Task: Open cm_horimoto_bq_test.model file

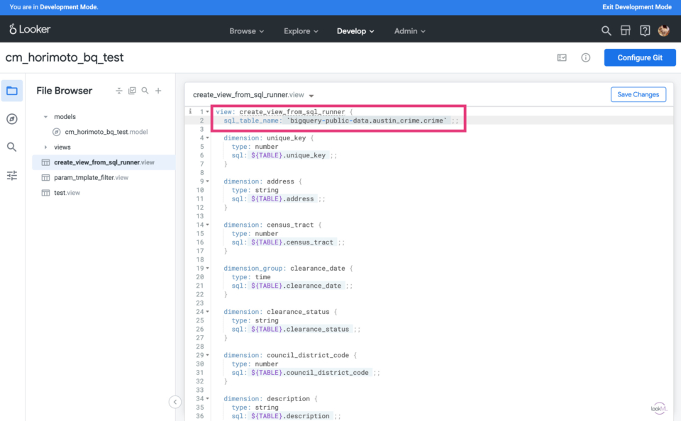Action: pos(106,132)
